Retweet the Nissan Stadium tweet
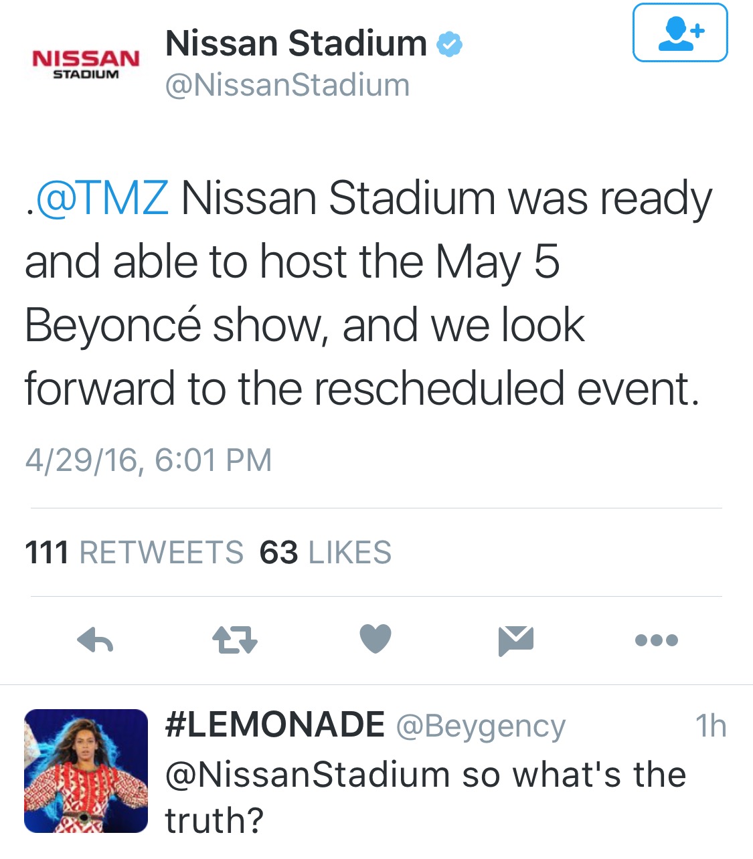This screenshot has height=859, width=753. [234, 640]
